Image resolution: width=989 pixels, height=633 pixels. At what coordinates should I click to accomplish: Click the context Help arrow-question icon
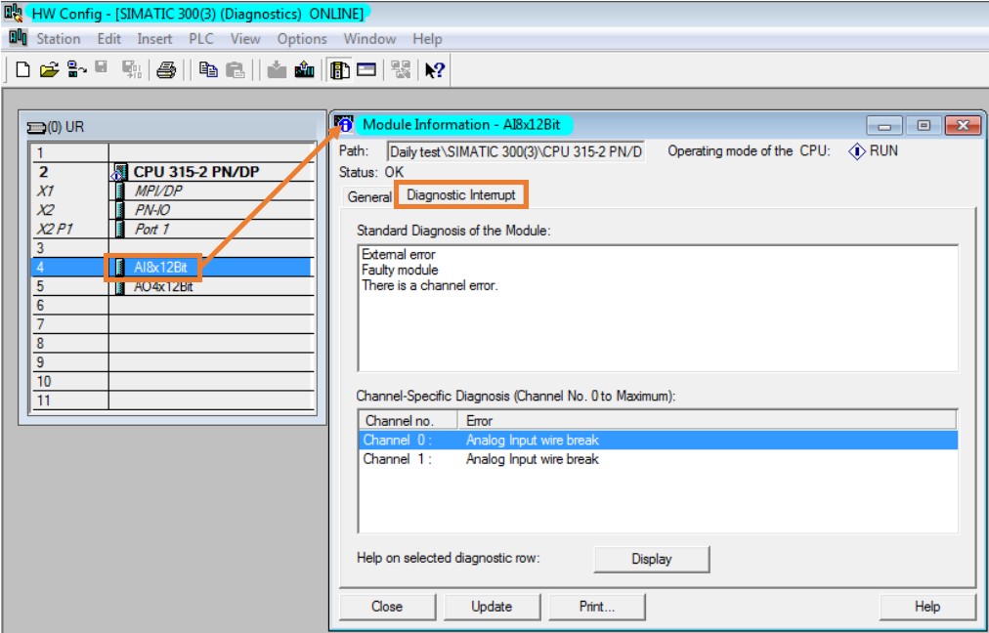pyautogui.click(x=435, y=69)
